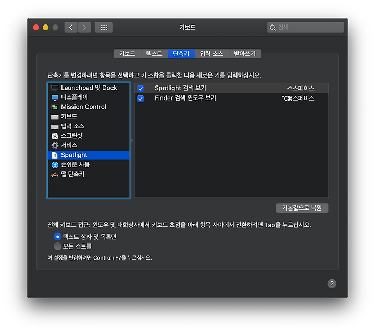This screenshot has height=333, width=375.
Task: Open help with the question mark button
Action: click(332, 283)
